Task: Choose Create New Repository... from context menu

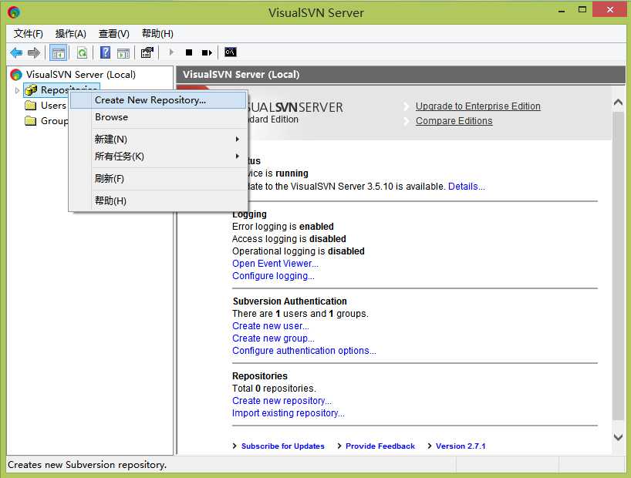Action: pyautogui.click(x=159, y=100)
